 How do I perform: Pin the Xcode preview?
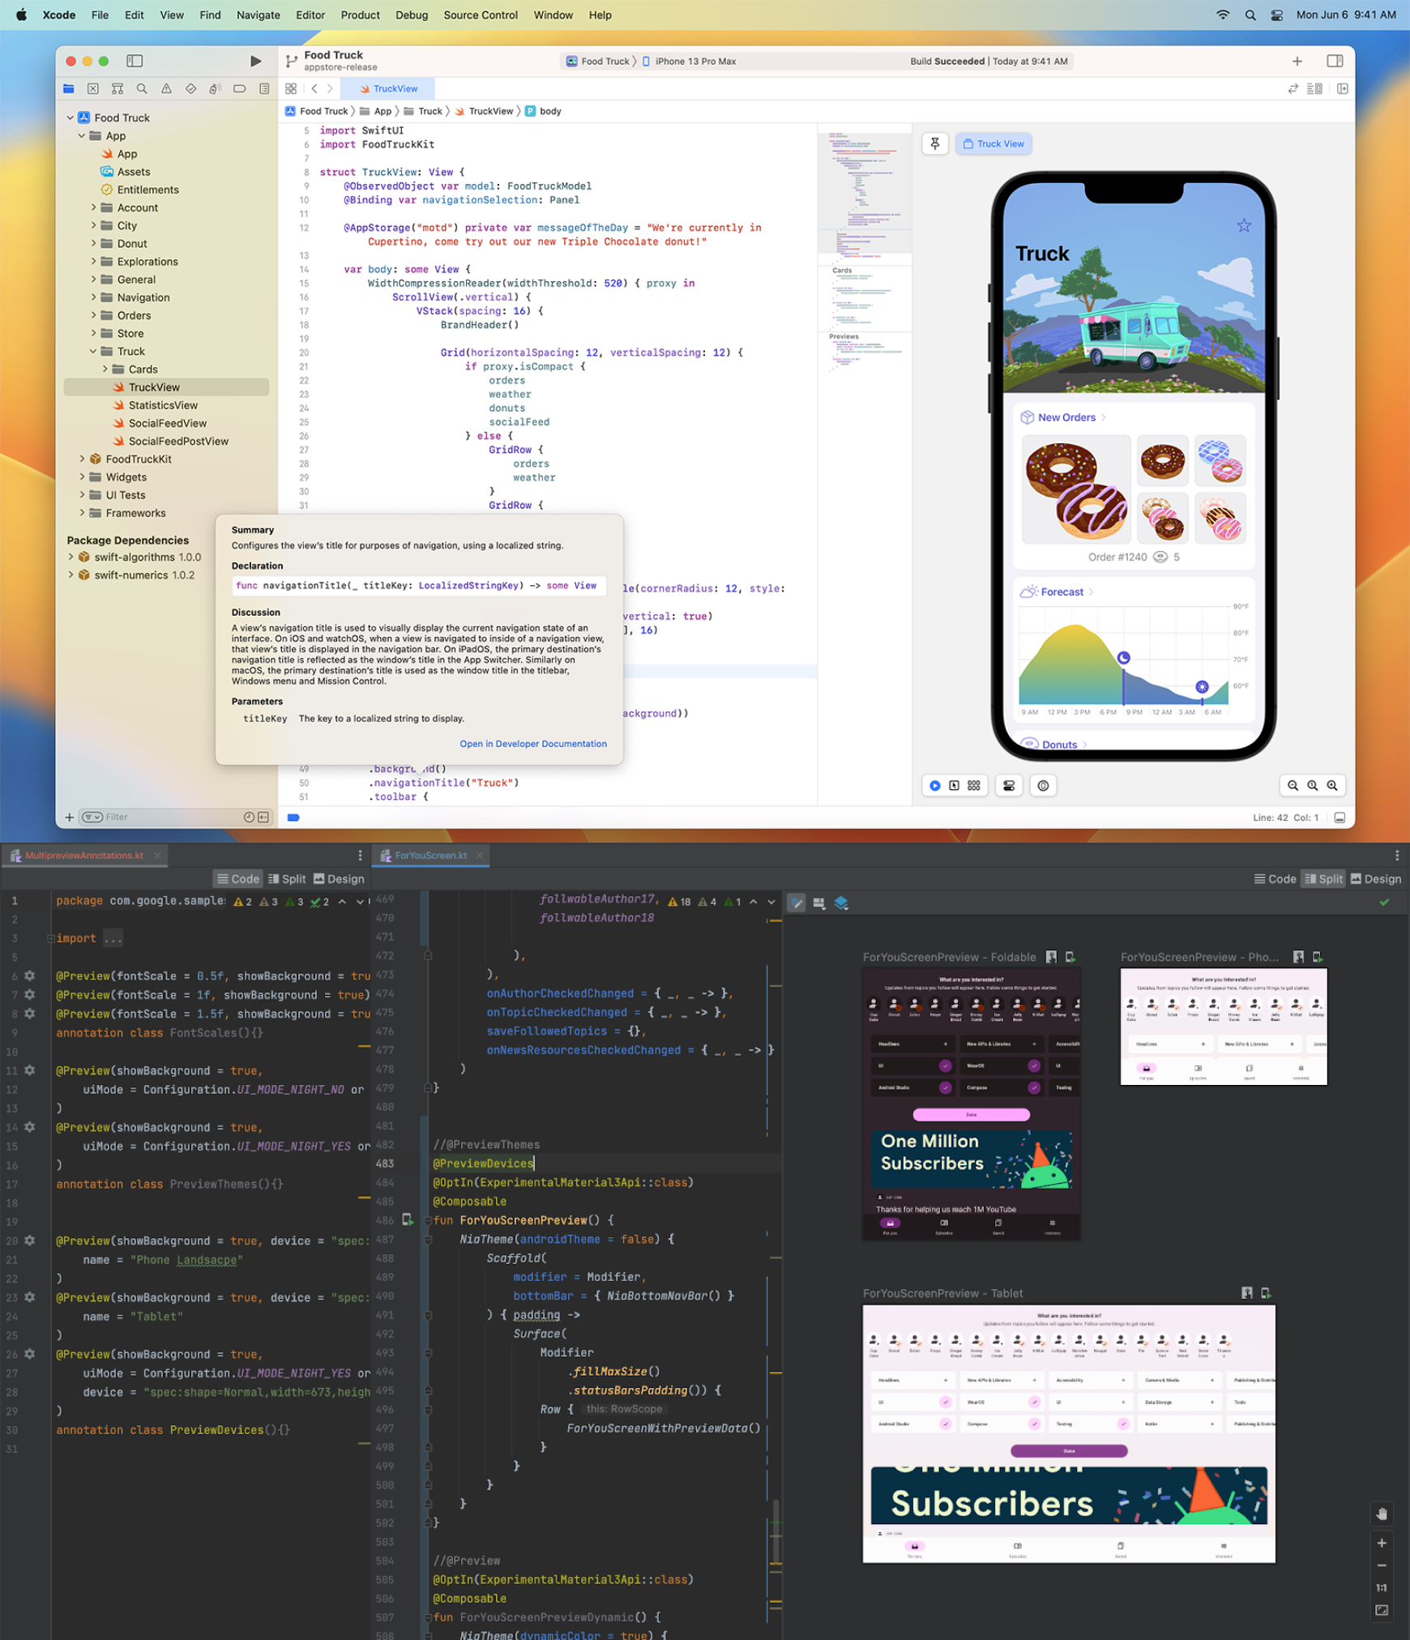pyautogui.click(x=935, y=143)
